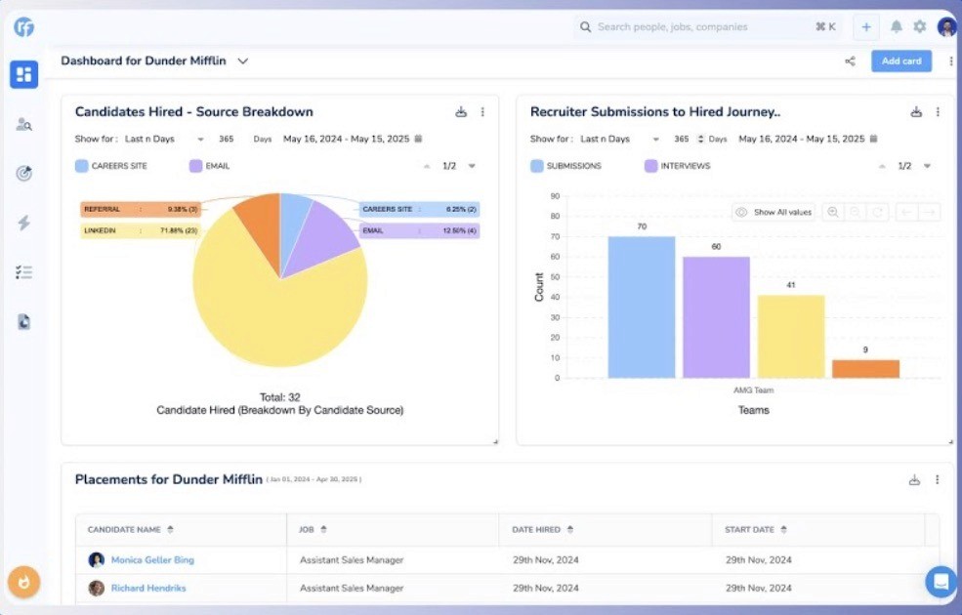Open the user profile avatar
This screenshot has width=962, height=615.
point(946,27)
